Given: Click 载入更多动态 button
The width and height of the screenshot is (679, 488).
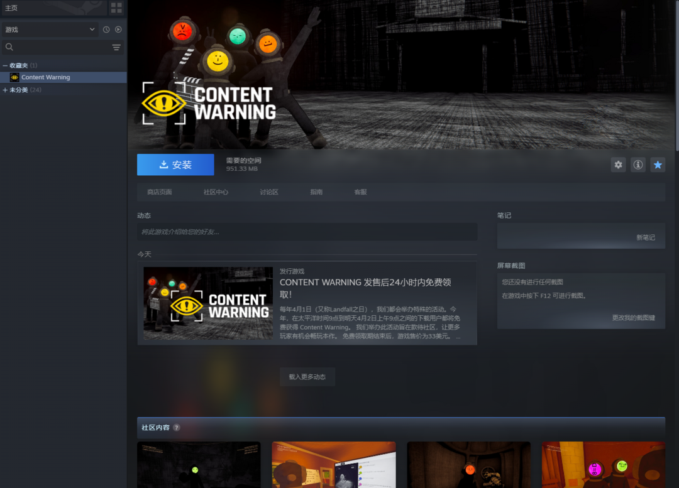Looking at the screenshot, I should [307, 377].
